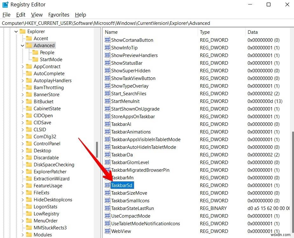294x238 pixels.
Task: Select the UseCompactMode DWORD icon
Action: [107, 216]
